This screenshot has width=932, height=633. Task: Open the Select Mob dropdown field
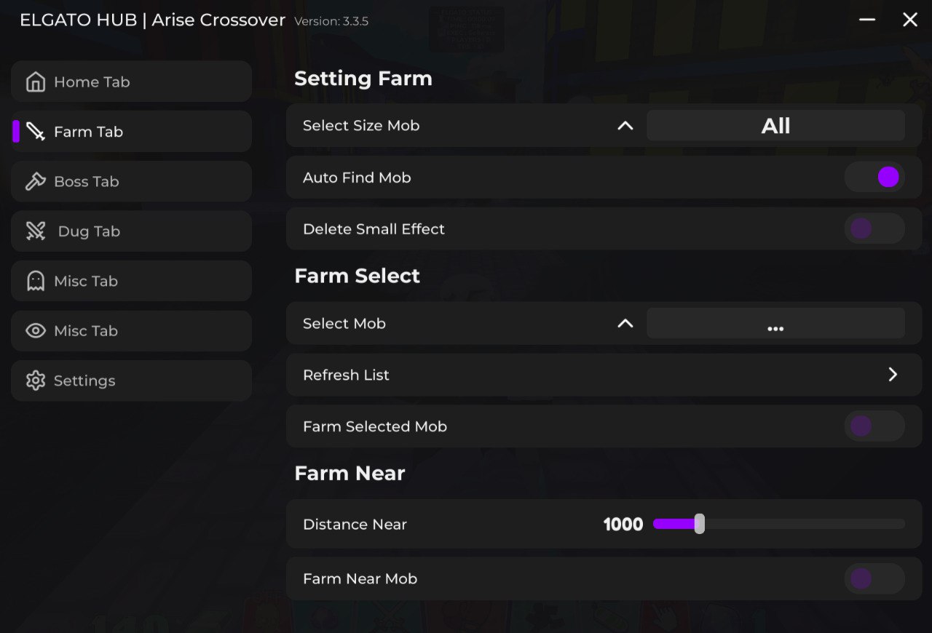[x=775, y=324]
